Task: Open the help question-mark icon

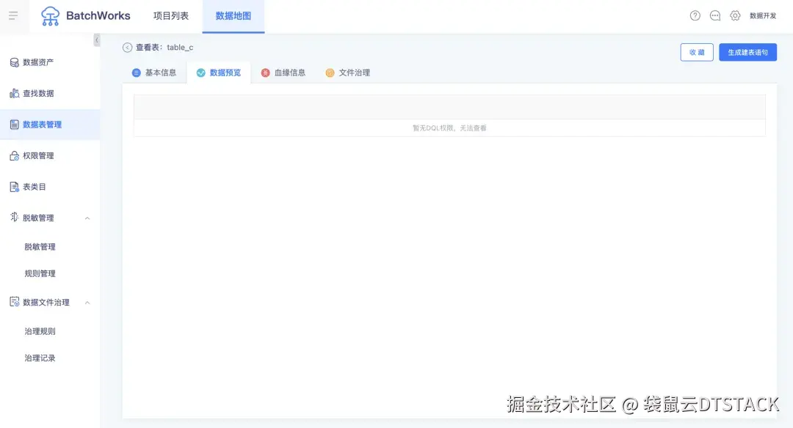Action: [695, 15]
